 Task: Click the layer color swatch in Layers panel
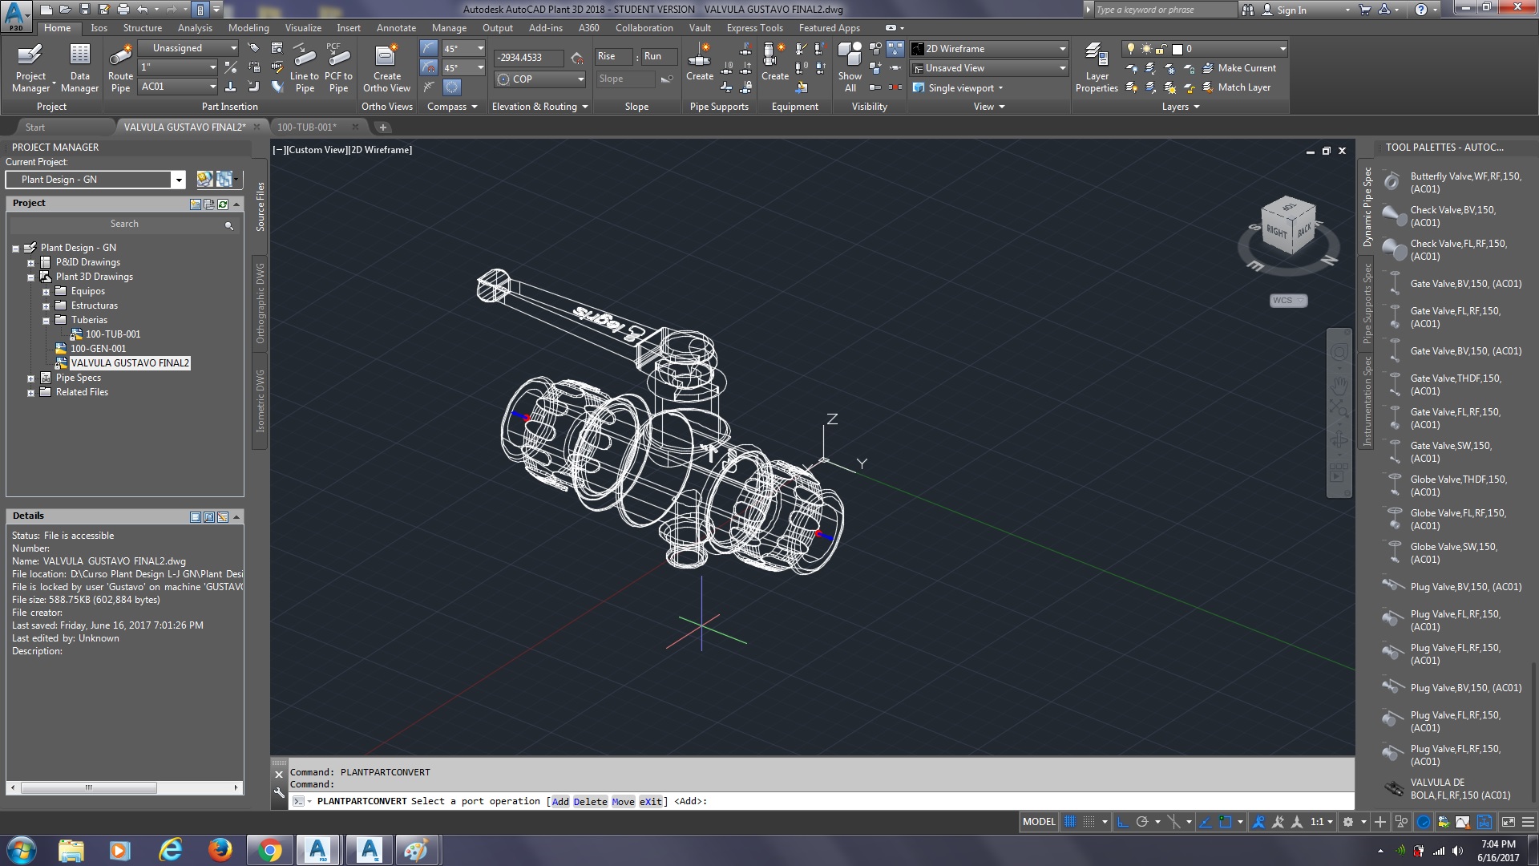(x=1178, y=48)
